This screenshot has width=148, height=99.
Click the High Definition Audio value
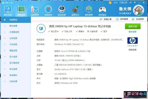click(75, 78)
